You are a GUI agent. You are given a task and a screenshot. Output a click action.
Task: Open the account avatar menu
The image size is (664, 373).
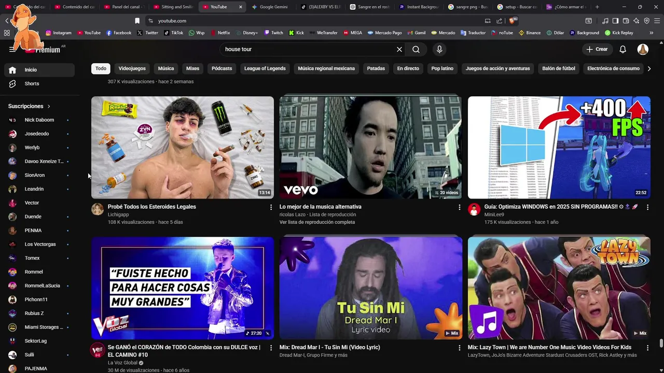pyautogui.click(x=643, y=49)
